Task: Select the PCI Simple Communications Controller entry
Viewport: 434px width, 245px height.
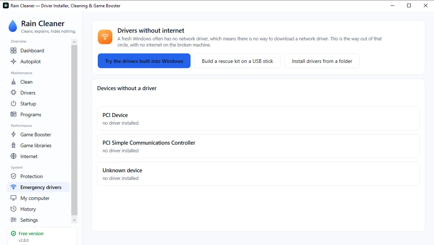Action: pyautogui.click(x=258, y=146)
